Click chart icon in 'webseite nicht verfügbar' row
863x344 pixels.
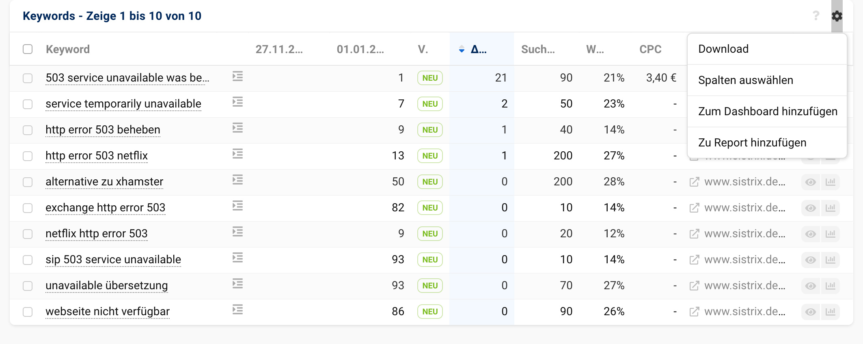[x=831, y=312]
